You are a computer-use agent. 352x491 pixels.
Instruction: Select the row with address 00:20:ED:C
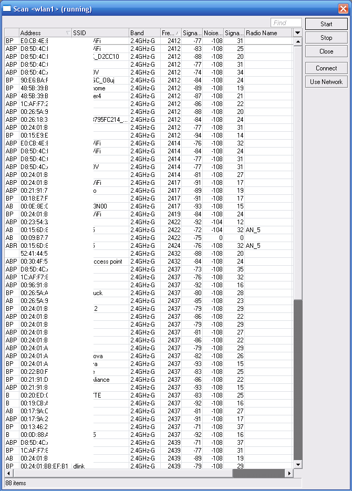[149, 395]
